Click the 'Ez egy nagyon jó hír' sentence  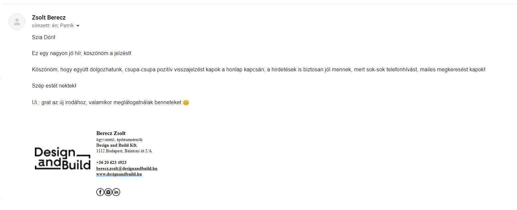click(81, 53)
